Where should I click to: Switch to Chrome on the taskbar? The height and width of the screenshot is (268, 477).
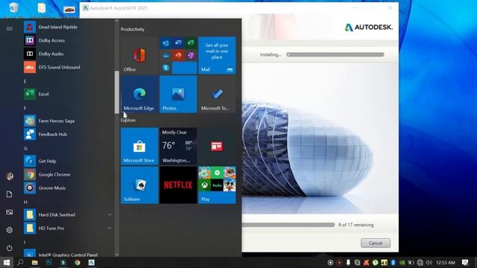[x=78, y=263]
